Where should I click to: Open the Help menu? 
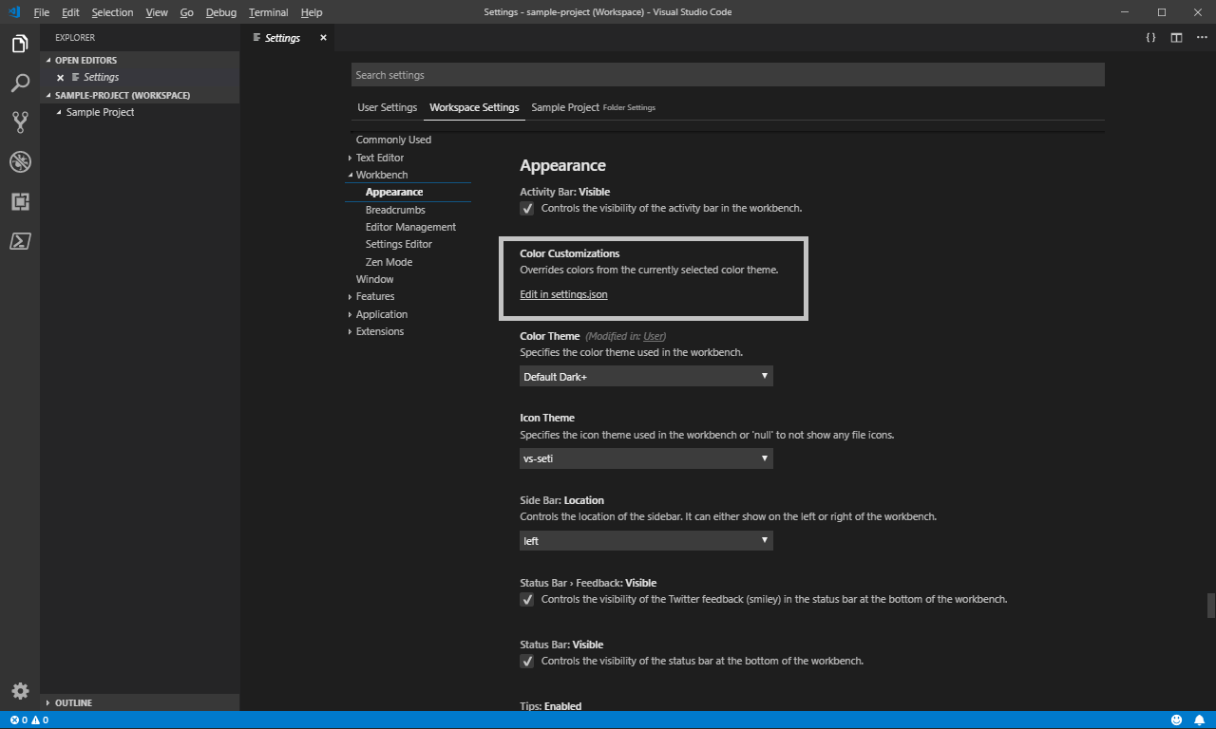click(311, 12)
